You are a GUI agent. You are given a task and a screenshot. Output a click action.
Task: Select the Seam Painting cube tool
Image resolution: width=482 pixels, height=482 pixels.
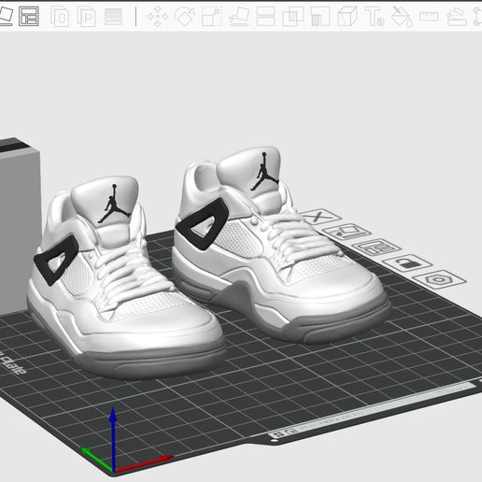point(347,17)
